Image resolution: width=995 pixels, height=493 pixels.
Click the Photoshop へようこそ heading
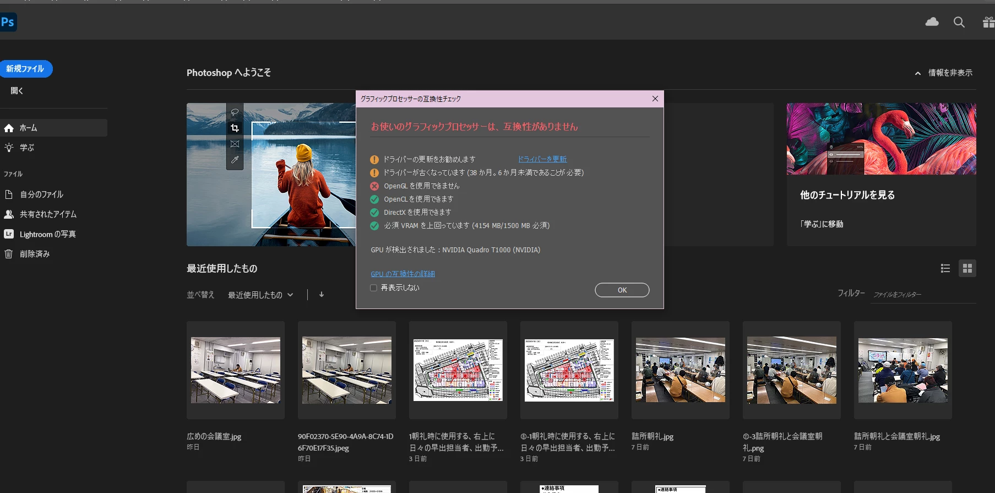tap(229, 73)
